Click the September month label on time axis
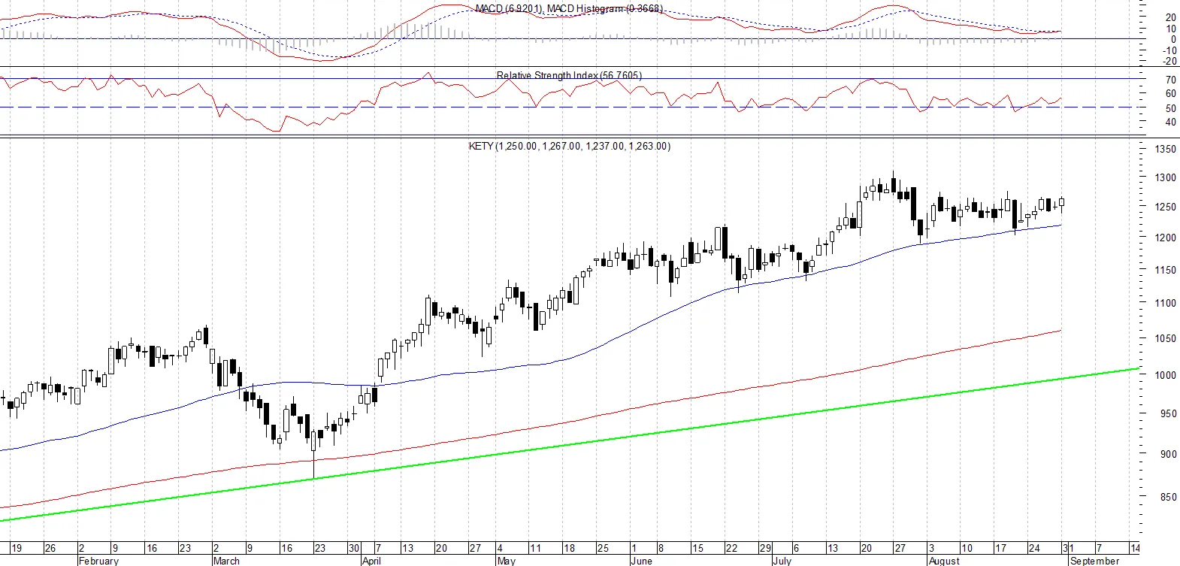The image size is (1180, 566). (x=1094, y=561)
